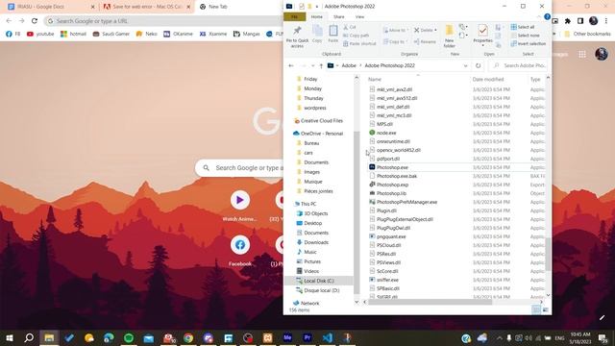Open address bar previous locations dropdown

[x=465, y=65]
